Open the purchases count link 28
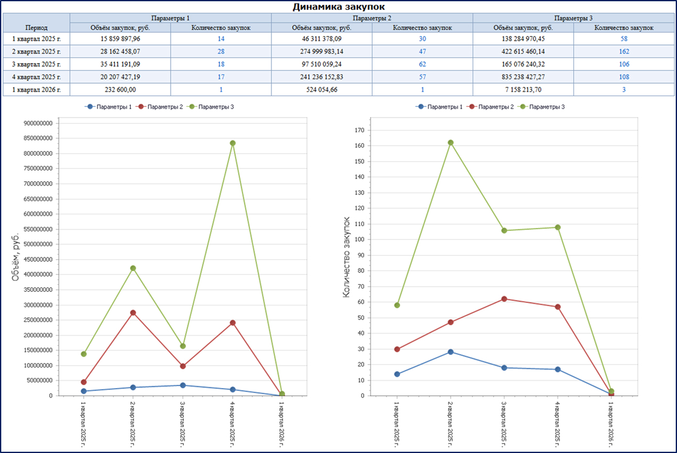The width and height of the screenshot is (677, 453). point(221,51)
